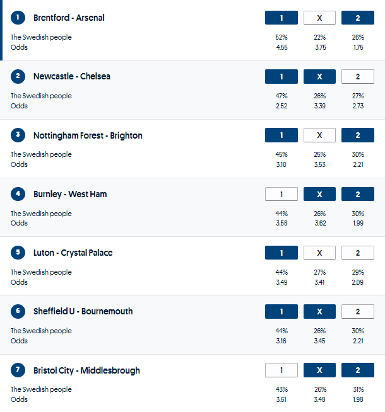The height and width of the screenshot is (412, 385).
Task: Deselect draw (X) for Sheffield U - Bournemouth
Action: tap(319, 311)
